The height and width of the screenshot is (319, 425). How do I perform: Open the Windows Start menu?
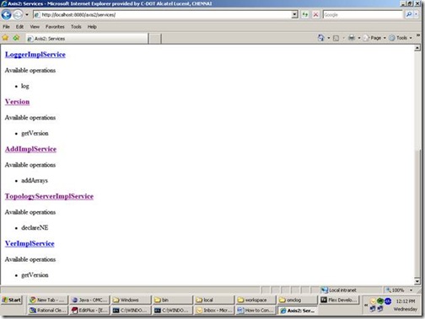pos(12,300)
